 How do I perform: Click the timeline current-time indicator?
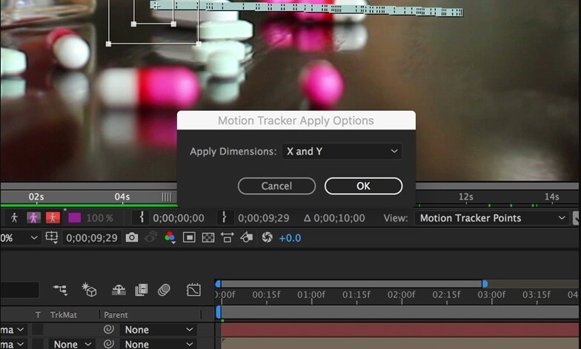pyautogui.click(x=219, y=312)
